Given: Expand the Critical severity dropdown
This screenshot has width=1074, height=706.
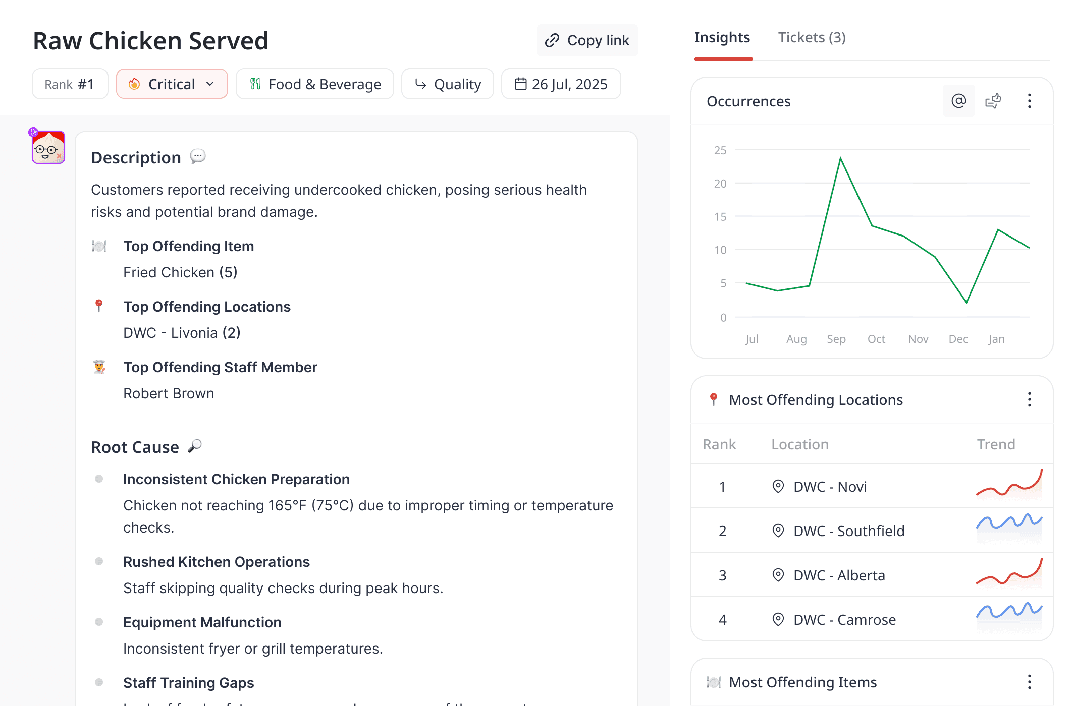Looking at the screenshot, I should (172, 84).
